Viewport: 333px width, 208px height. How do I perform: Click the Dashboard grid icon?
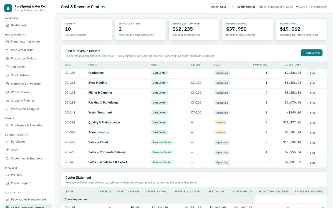click(x=7, y=25)
